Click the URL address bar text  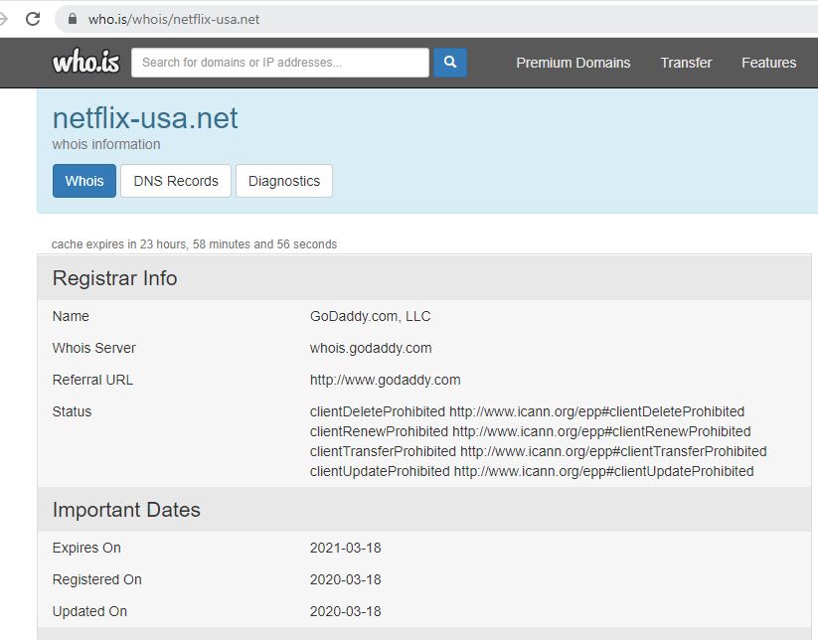tap(174, 19)
